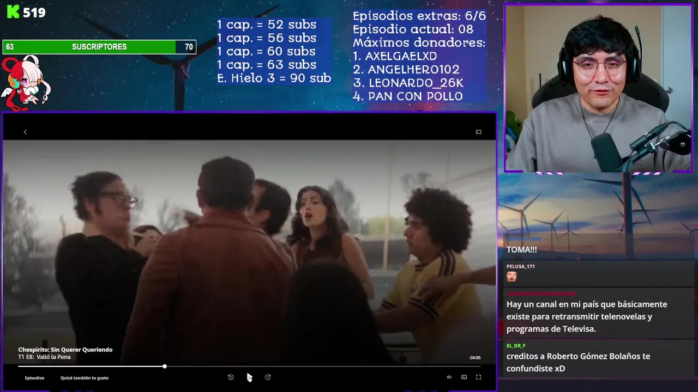Click the chat message about Roberto Gómez Bolaños
The height and width of the screenshot is (392, 698).
(x=579, y=362)
